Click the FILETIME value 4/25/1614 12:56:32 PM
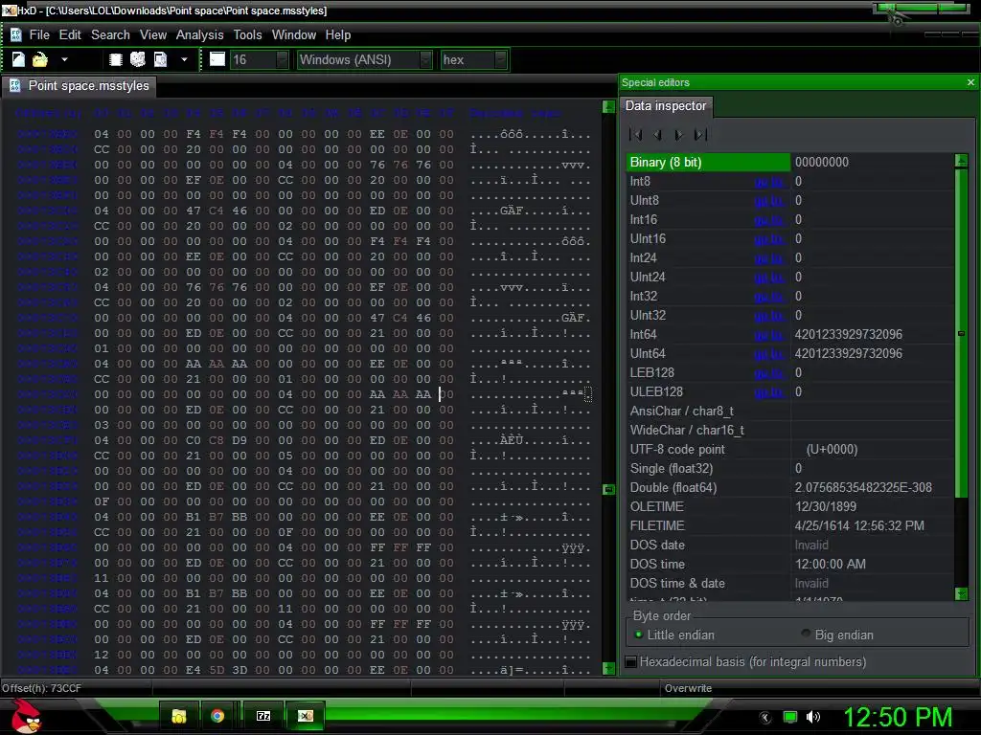The height and width of the screenshot is (735, 981). coord(859,525)
